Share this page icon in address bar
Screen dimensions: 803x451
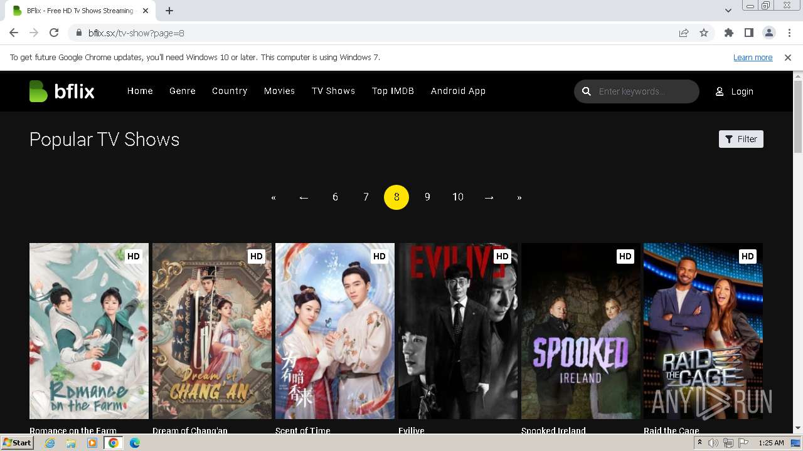pyautogui.click(x=684, y=33)
